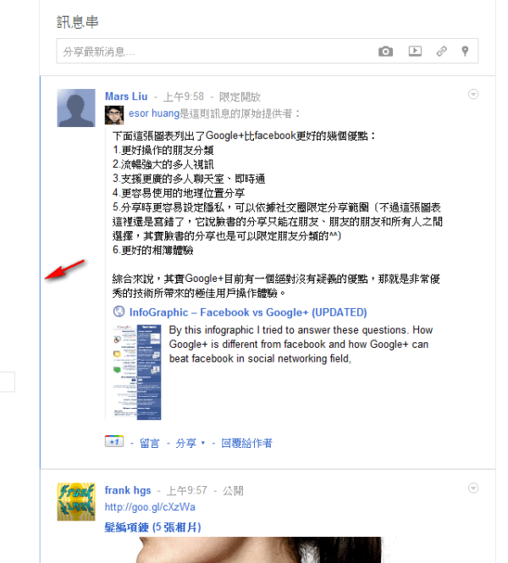The height and width of the screenshot is (563, 508).
Task: Open esor huang's small avatar
Action: [114, 115]
